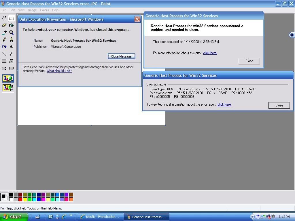Switch to the Generic Host Process taskbar button

click(x=147, y=217)
